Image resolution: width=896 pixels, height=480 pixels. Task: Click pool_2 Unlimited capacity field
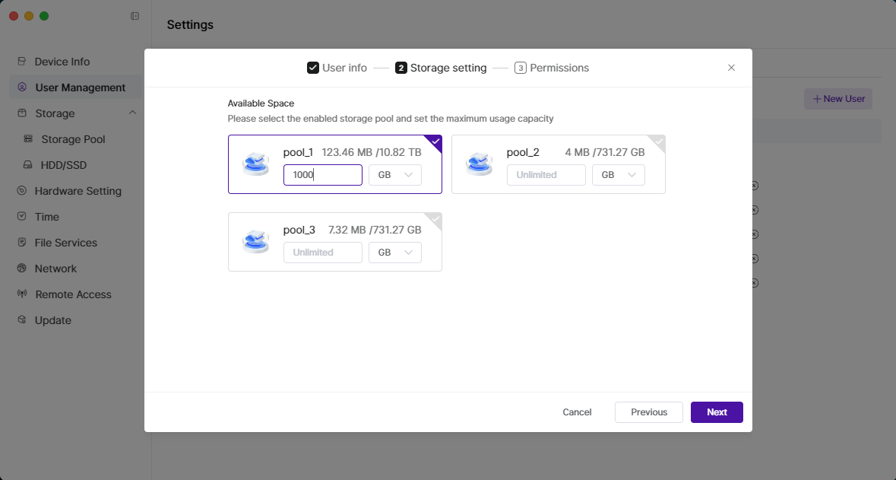point(546,174)
